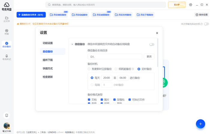Click the 低耗能备份 help question icon
The width and height of the screenshot is (210, 134).
133,69
